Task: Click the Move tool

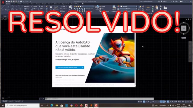Action: (x=27, y=6)
